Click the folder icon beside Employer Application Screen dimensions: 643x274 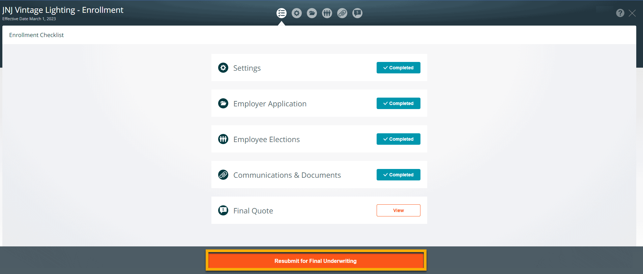tap(223, 103)
